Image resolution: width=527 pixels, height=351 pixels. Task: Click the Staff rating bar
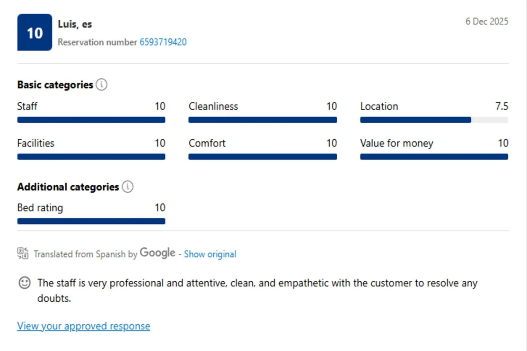click(x=91, y=120)
